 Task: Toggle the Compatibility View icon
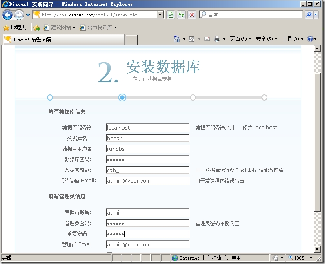click(x=171, y=15)
